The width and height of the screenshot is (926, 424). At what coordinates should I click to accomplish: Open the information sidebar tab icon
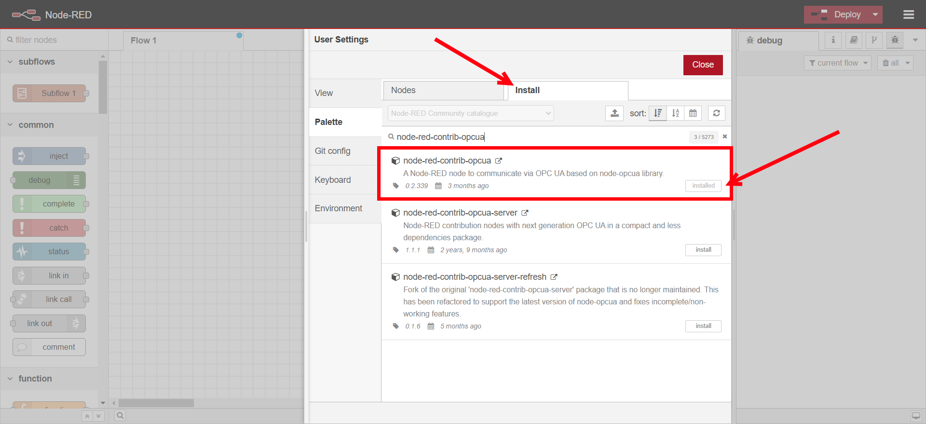point(833,40)
